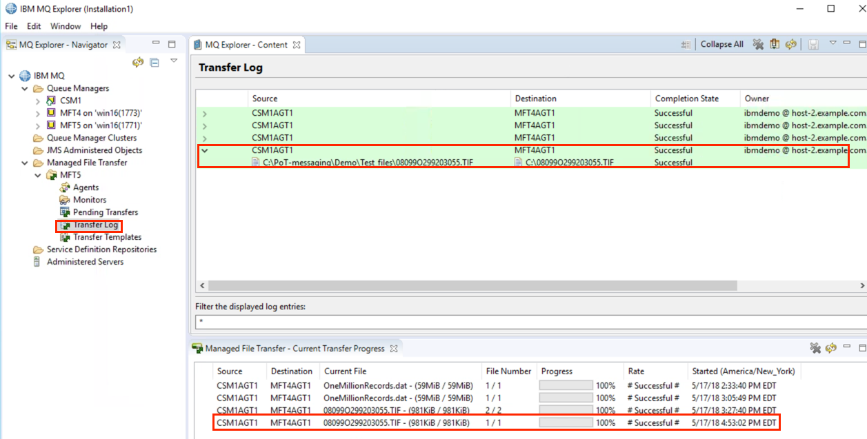
Task: Click progress bar of 2:33:40 PM transfer
Action: coord(566,386)
